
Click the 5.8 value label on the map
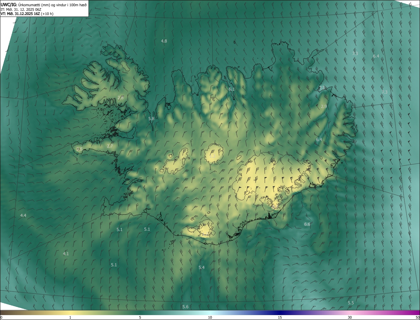pos(151,118)
